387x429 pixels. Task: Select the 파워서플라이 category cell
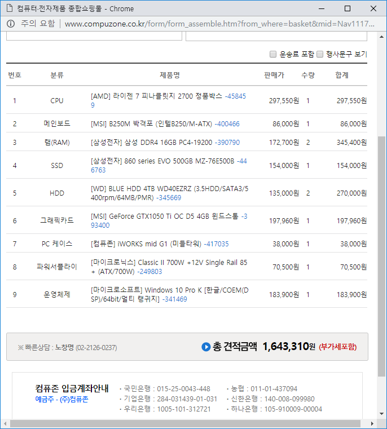click(57, 267)
